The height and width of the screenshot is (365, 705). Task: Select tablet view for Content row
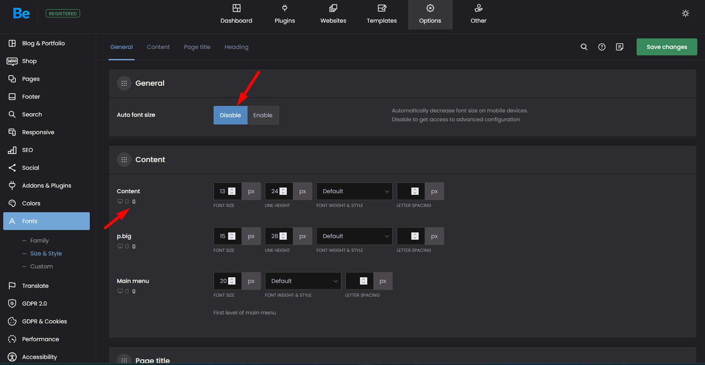(x=127, y=201)
